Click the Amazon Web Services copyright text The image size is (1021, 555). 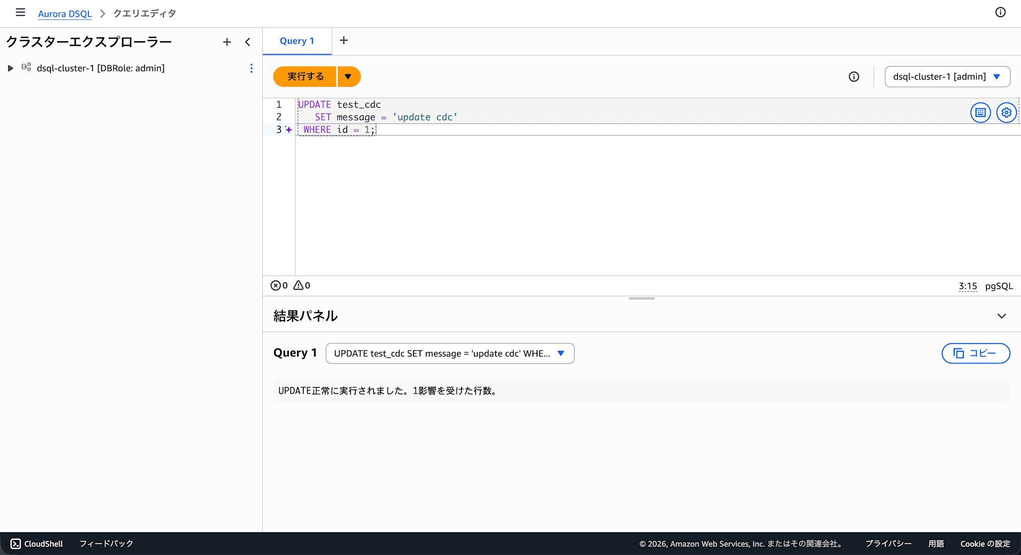pyautogui.click(x=741, y=544)
